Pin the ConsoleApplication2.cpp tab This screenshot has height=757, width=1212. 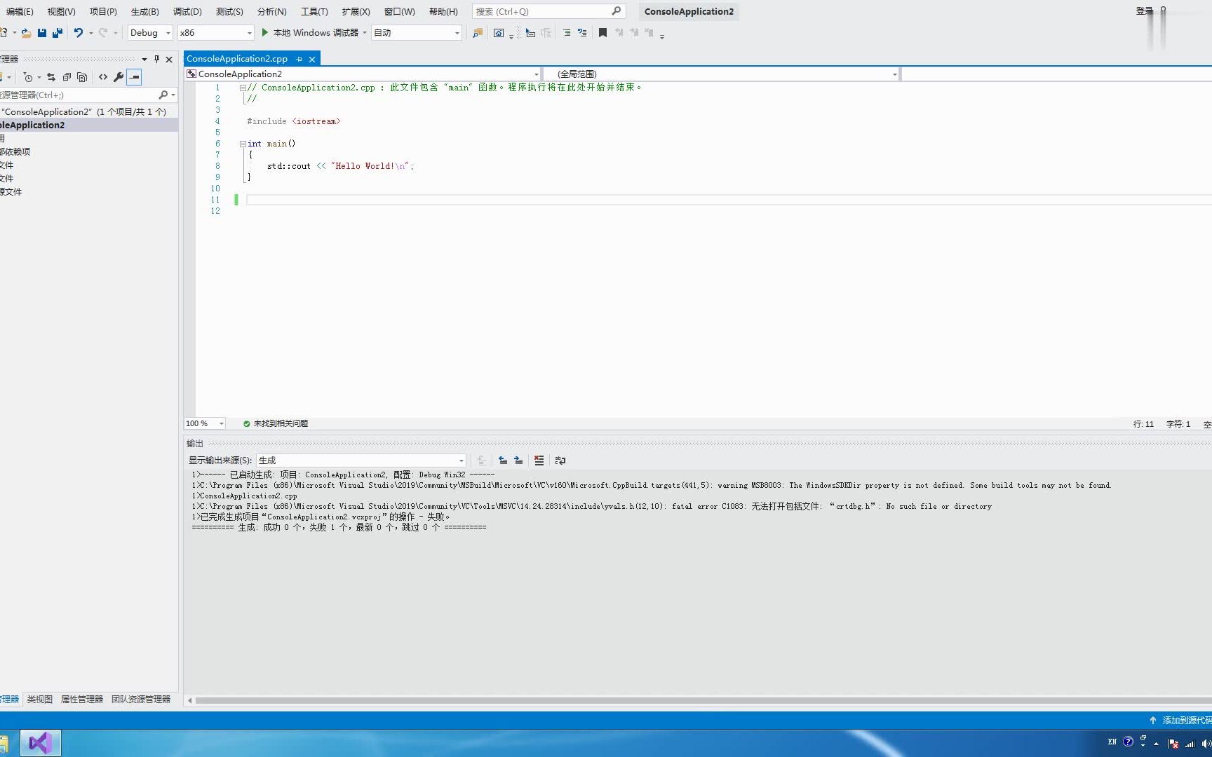coord(299,60)
